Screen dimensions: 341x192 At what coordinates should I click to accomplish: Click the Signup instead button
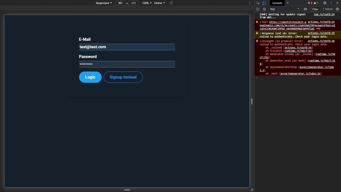point(123,77)
